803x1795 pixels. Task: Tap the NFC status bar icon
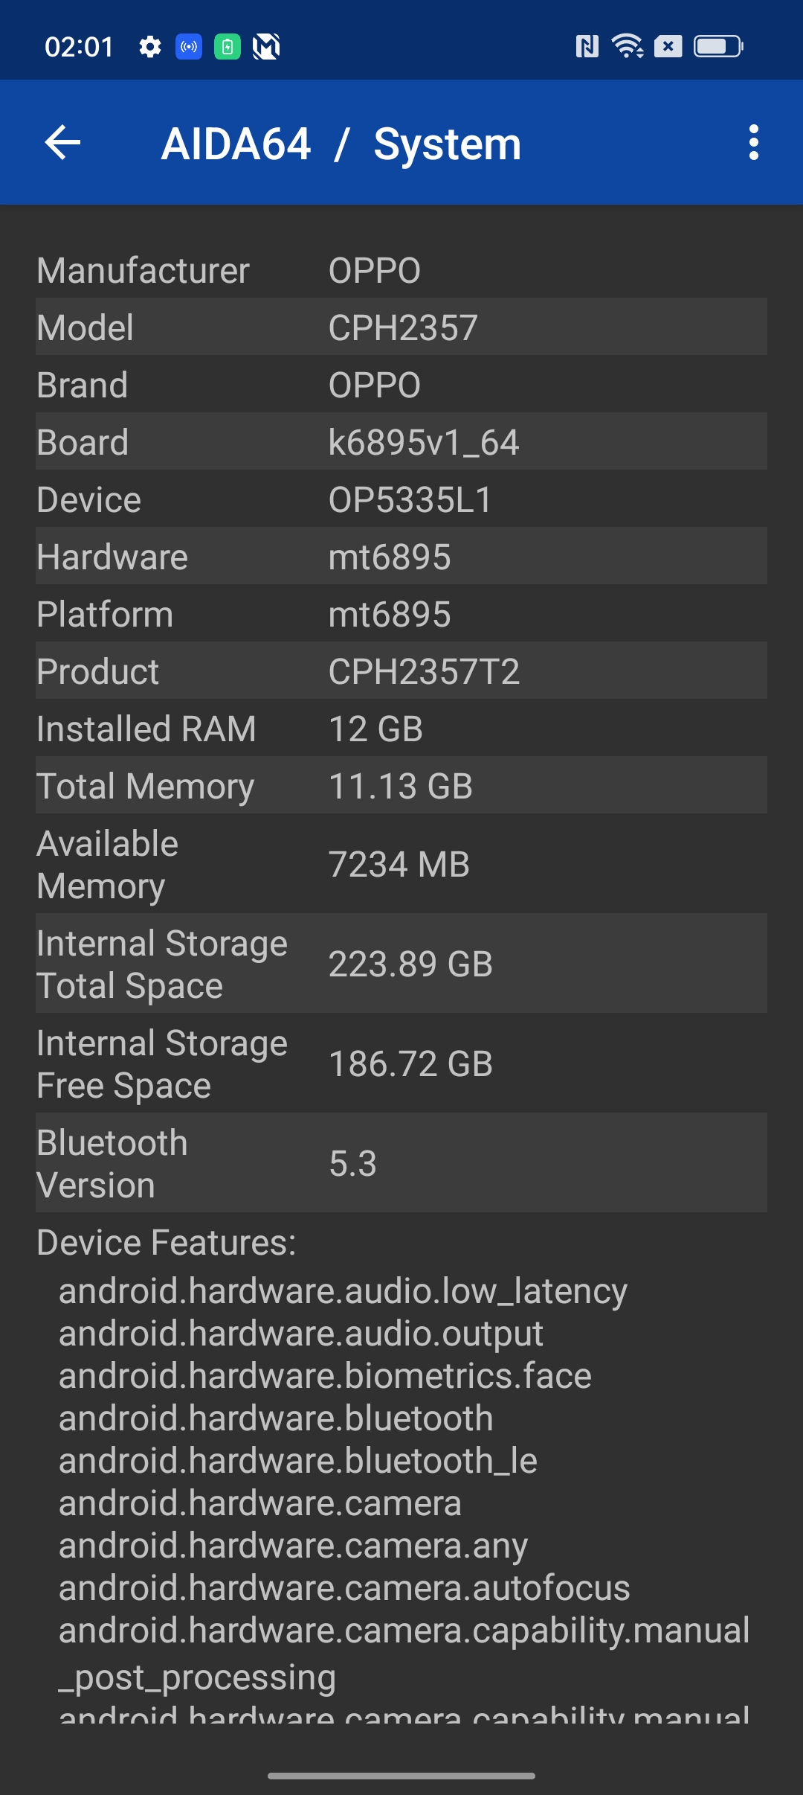[x=587, y=47]
